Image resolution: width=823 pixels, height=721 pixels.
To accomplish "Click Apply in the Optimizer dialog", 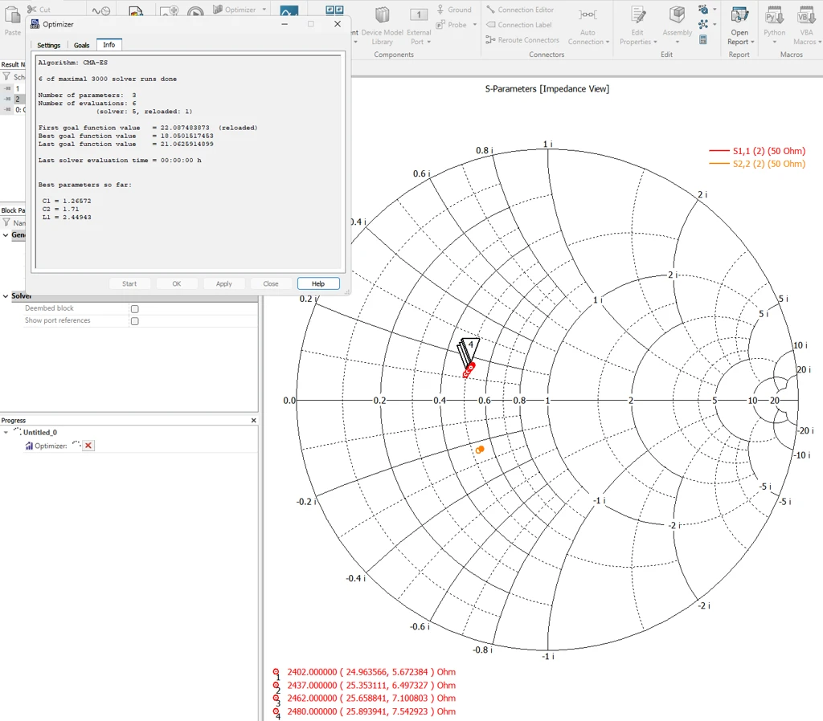I will click(x=223, y=283).
